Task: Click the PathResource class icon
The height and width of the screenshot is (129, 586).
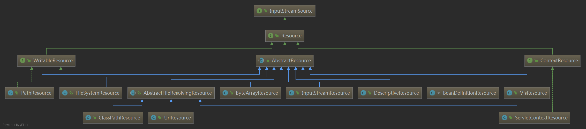Action: (x=10, y=93)
